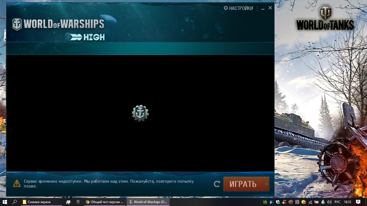Open Wi-Fi network tray icon
This screenshot has width=367, height=206.
point(310,202)
